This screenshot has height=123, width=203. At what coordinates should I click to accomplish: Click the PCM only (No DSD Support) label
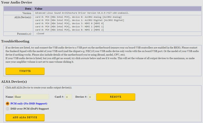pyautogui.click(x=29, y=103)
